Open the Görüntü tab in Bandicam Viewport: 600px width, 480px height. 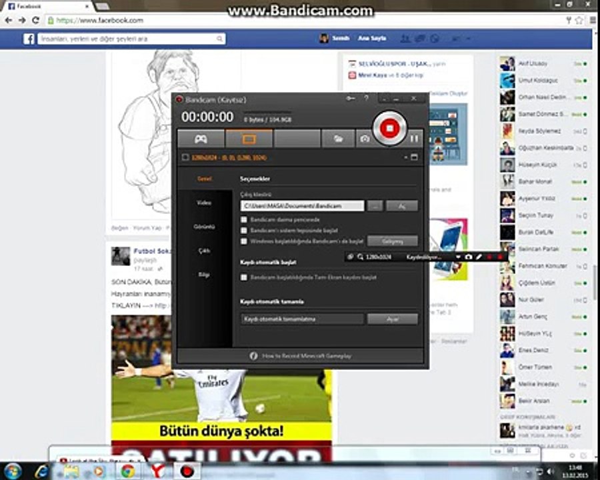204,227
